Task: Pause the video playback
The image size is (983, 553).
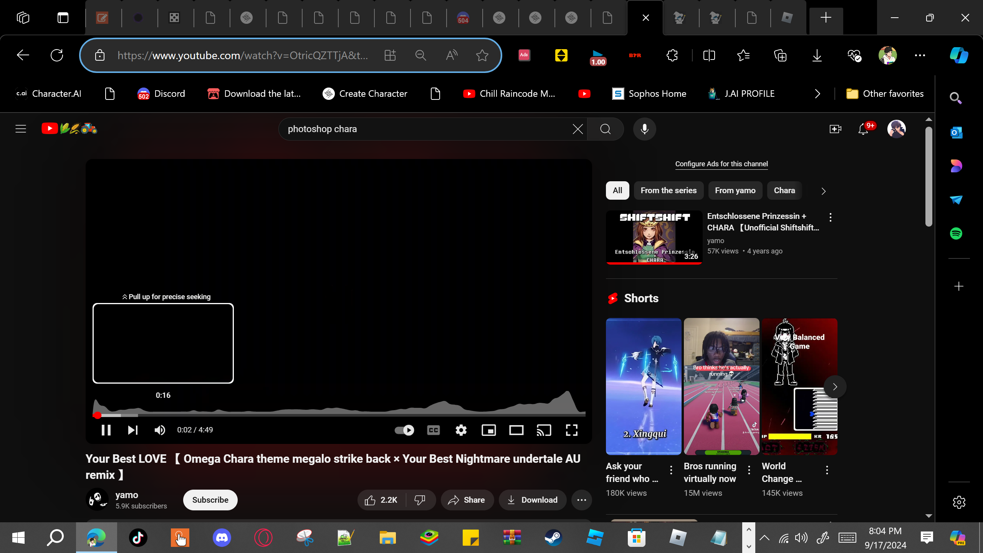Action: [x=106, y=430]
